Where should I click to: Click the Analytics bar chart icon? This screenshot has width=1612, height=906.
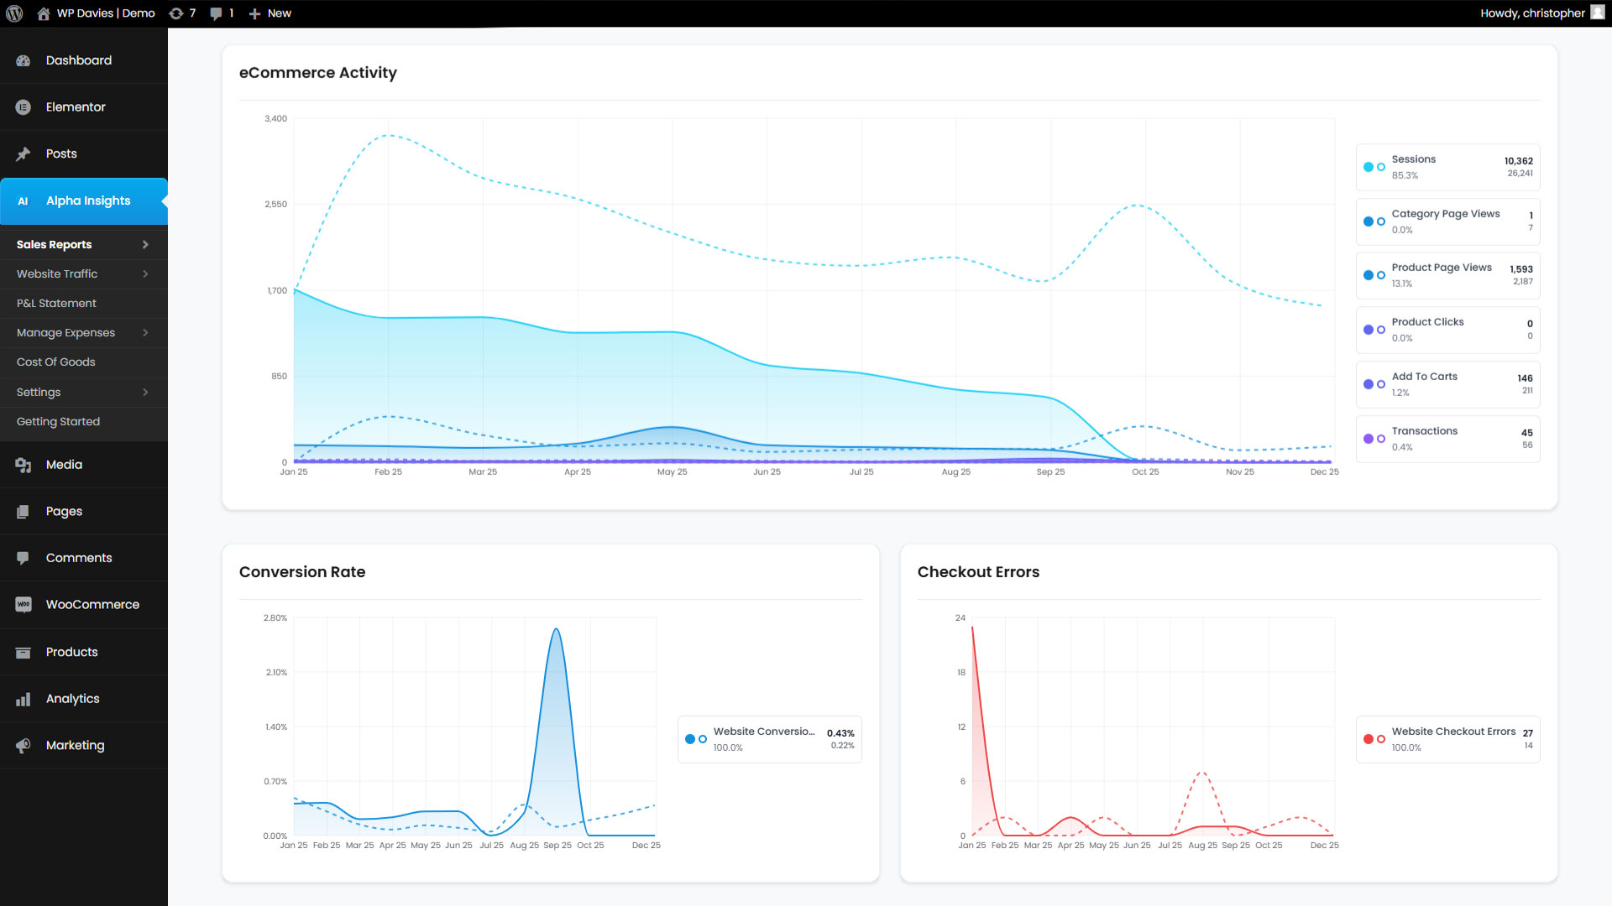coord(24,699)
